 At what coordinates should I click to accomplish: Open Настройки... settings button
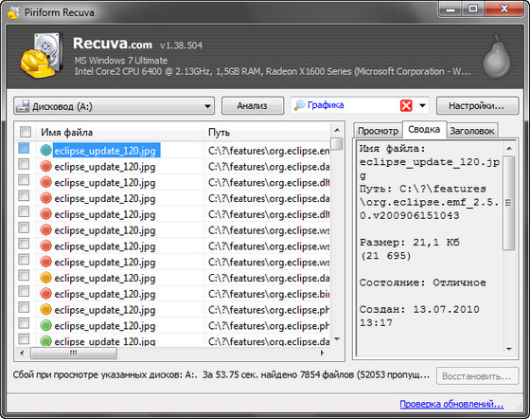point(477,106)
